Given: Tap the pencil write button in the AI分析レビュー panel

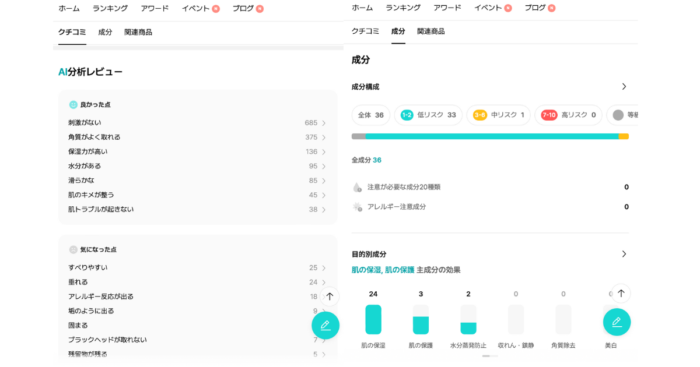Looking at the screenshot, I should tap(325, 325).
